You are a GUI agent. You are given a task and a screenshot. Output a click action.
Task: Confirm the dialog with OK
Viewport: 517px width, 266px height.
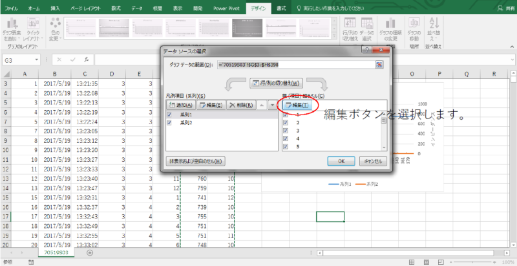pos(341,161)
